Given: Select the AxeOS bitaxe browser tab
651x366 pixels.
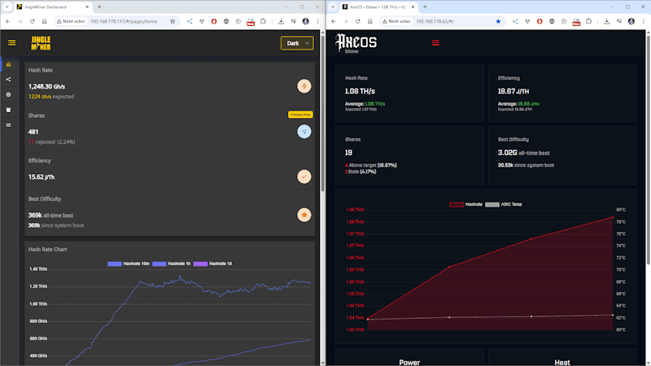Looking at the screenshot, I should click(x=374, y=7).
